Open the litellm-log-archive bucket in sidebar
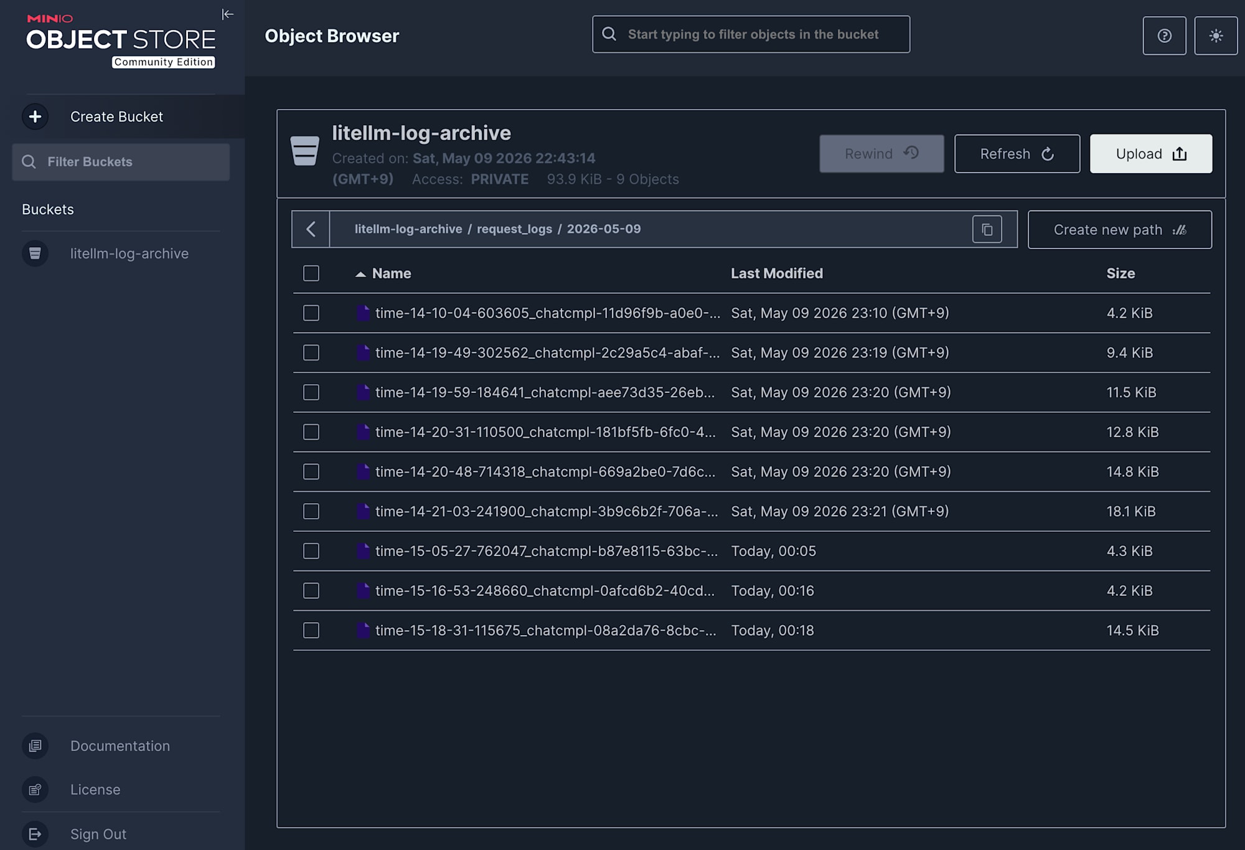 pyautogui.click(x=129, y=253)
